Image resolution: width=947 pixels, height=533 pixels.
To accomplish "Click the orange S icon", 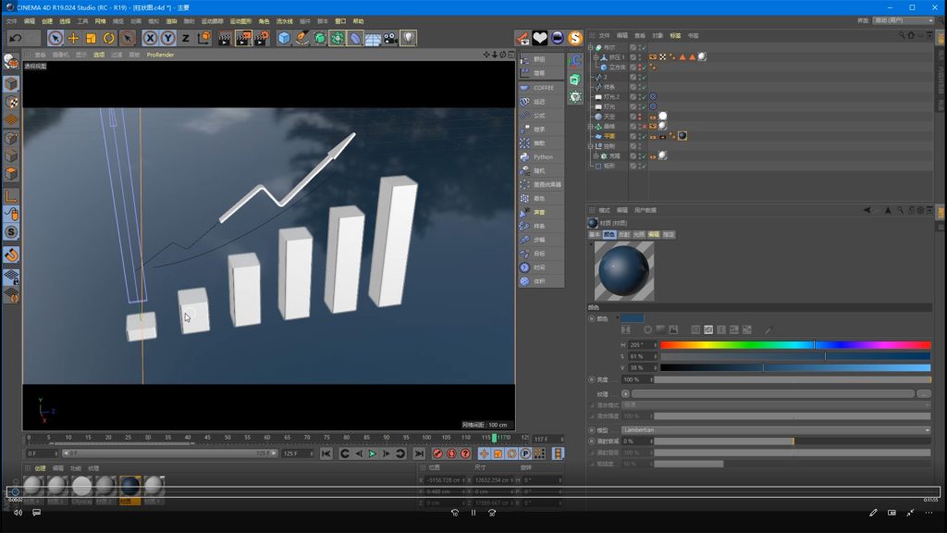I will click(575, 38).
